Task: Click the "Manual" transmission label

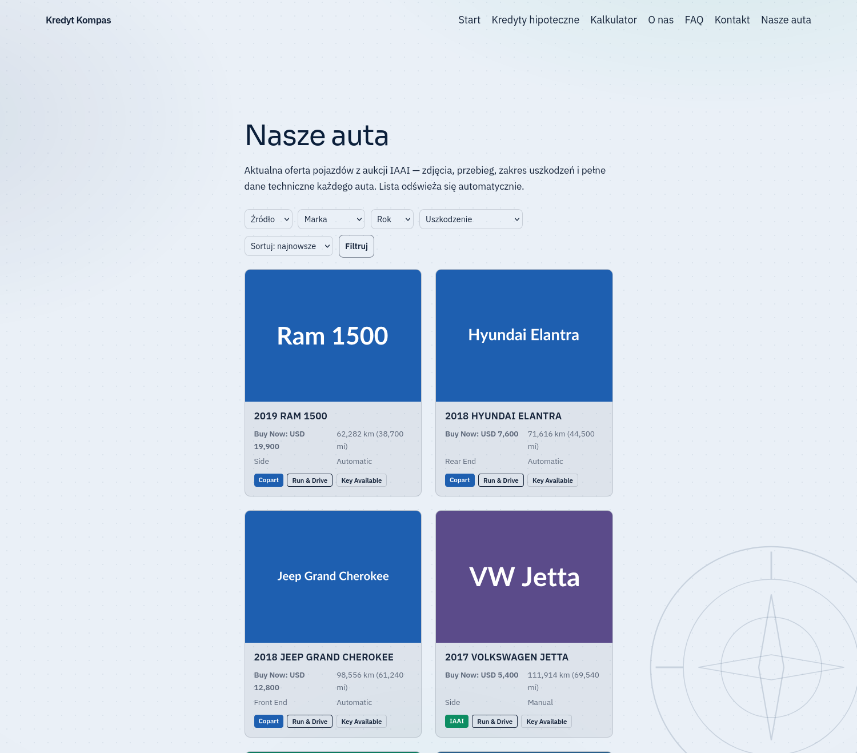Action: [540, 703]
